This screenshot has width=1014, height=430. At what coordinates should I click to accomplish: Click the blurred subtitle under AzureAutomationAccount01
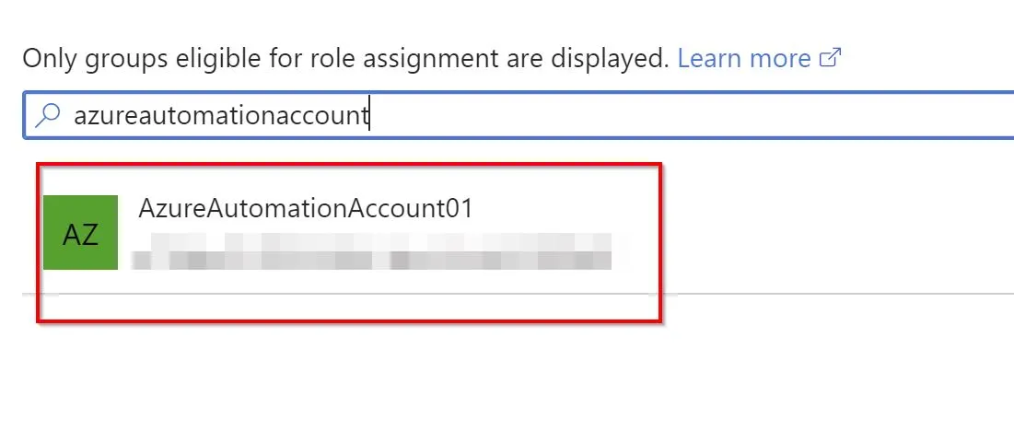coord(372,251)
